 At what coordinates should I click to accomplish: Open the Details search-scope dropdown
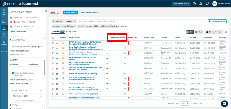71,21
